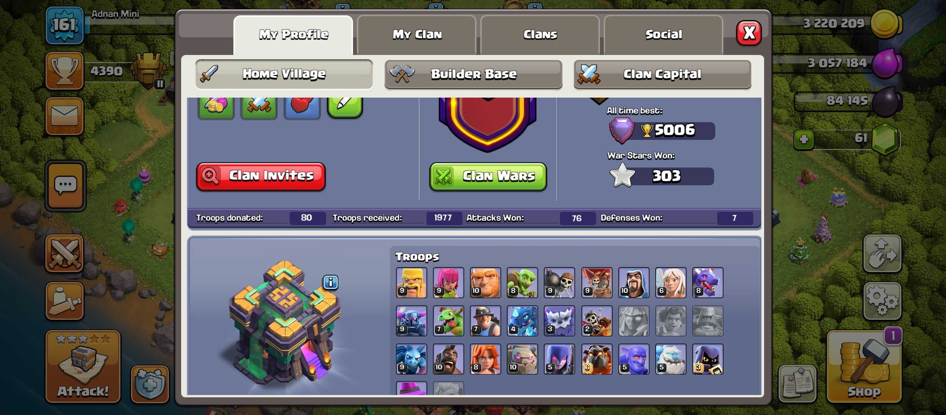Open the trophy league icon
The width and height of the screenshot is (946, 415).
coord(65,71)
